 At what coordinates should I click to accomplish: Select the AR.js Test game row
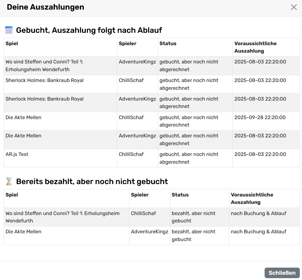pos(17,154)
